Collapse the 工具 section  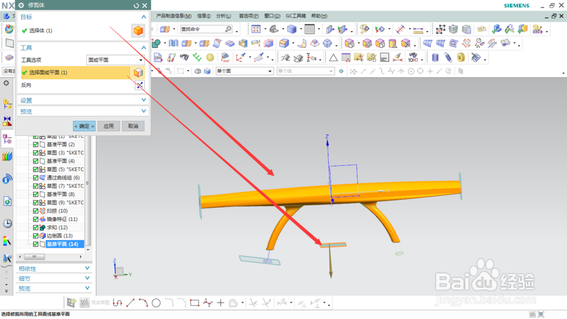point(143,48)
